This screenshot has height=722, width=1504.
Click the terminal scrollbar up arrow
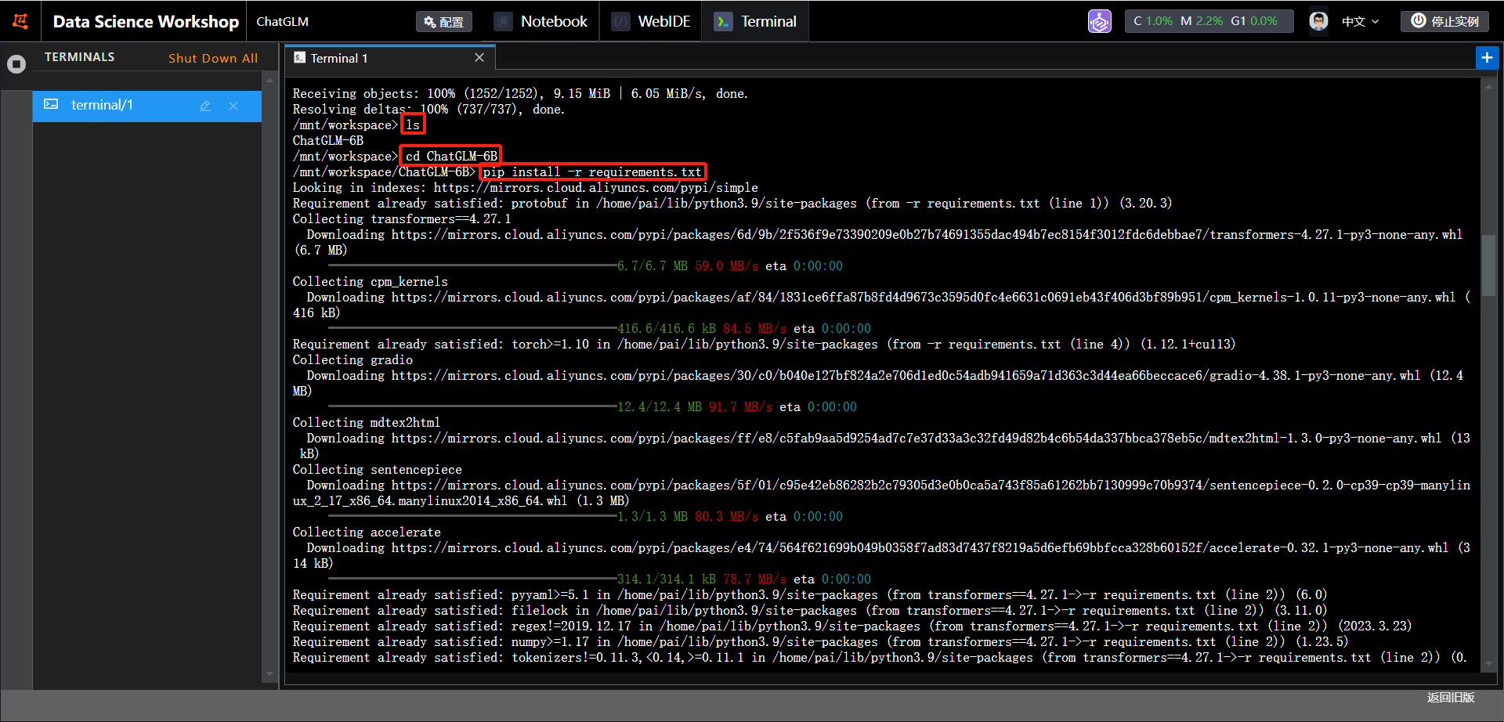pyautogui.click(x=1488, y=85)
